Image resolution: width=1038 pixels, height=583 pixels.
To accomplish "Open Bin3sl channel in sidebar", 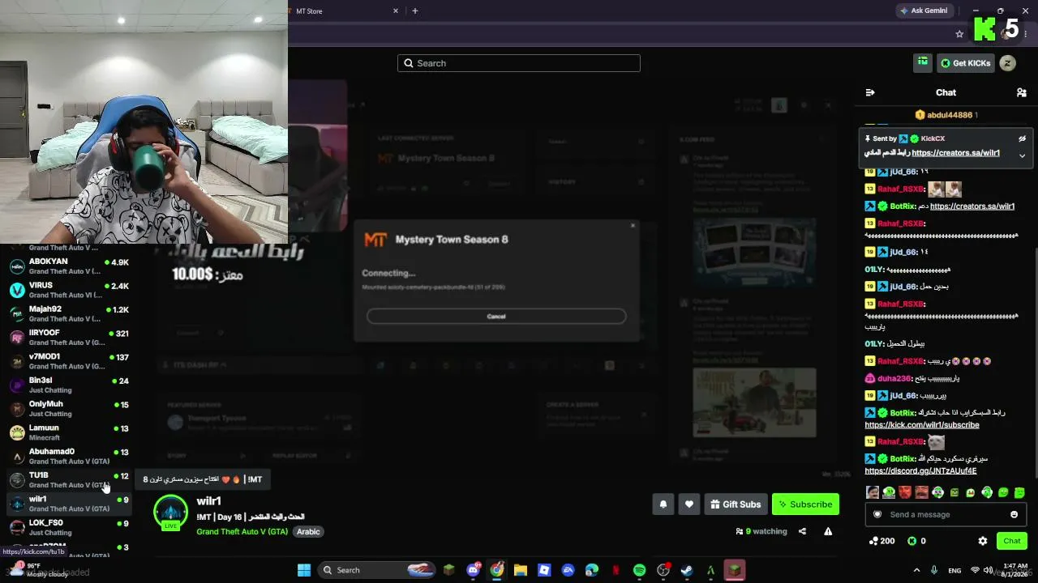I will (69, 385).
